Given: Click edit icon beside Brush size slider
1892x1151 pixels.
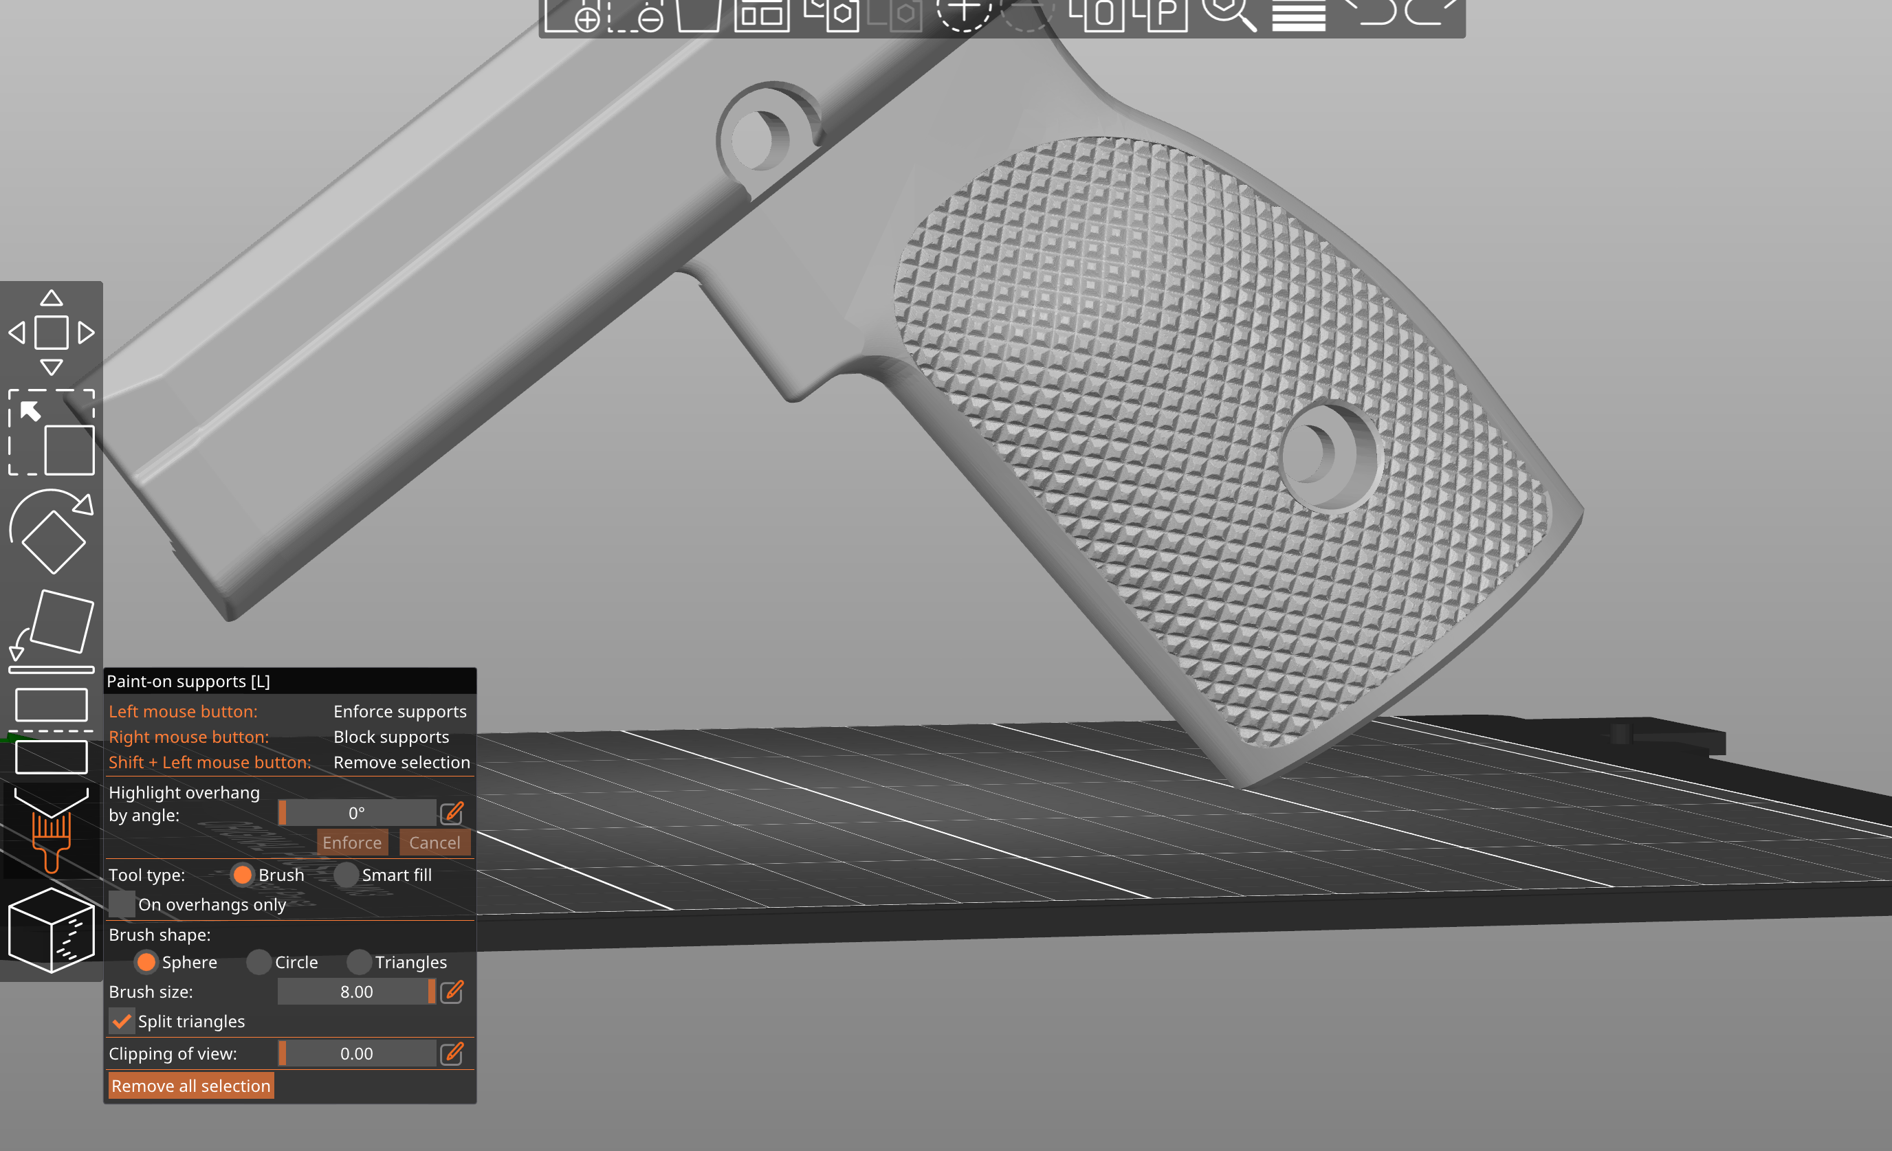Looking at the screenshot, I should pos(452,991).
